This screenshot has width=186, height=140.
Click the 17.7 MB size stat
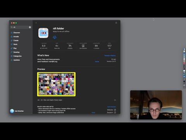(109, 46)
